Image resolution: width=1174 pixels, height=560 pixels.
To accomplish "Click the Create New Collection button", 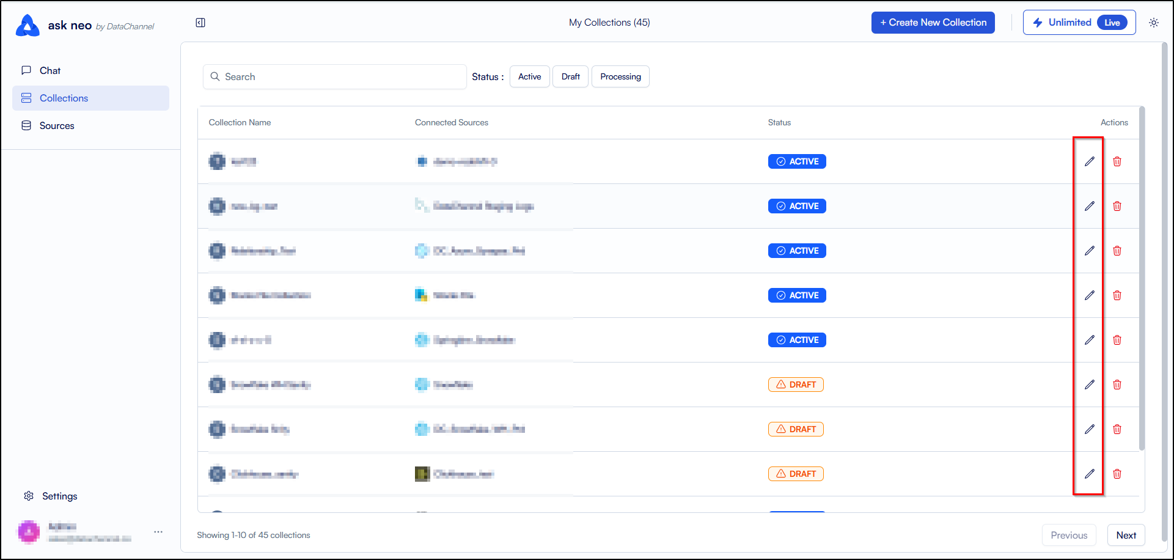I will click(933, 23).
